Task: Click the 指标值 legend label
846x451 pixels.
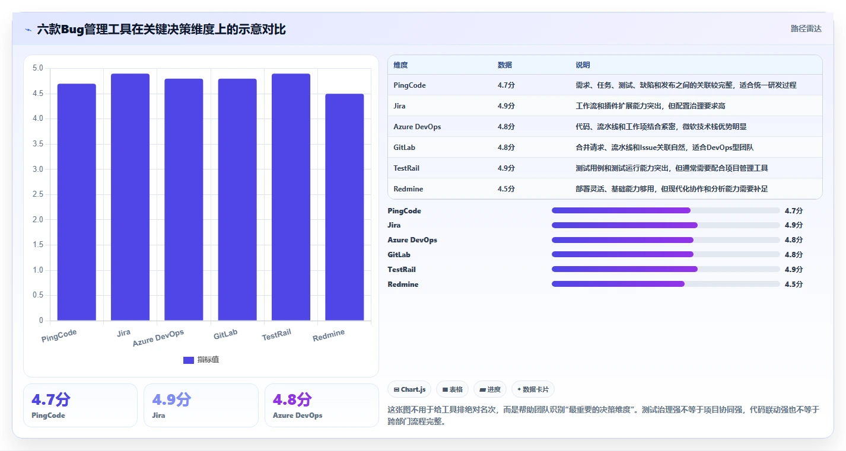Action: [x=208, y=360]
